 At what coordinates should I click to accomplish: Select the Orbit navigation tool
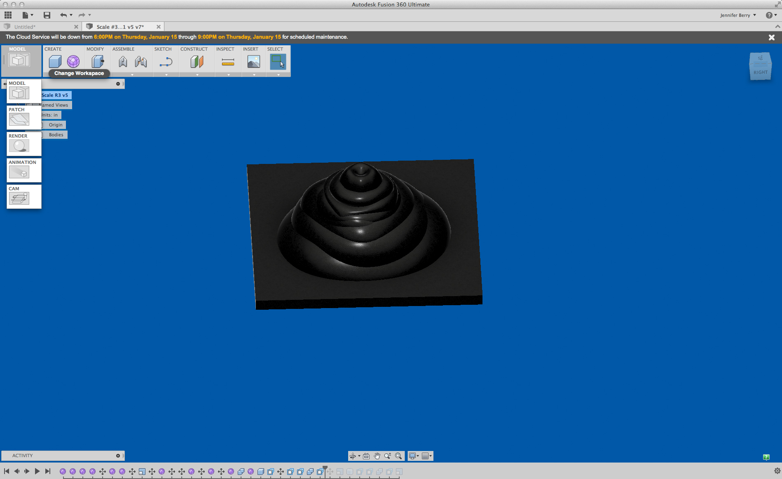[x=353, y=456]
